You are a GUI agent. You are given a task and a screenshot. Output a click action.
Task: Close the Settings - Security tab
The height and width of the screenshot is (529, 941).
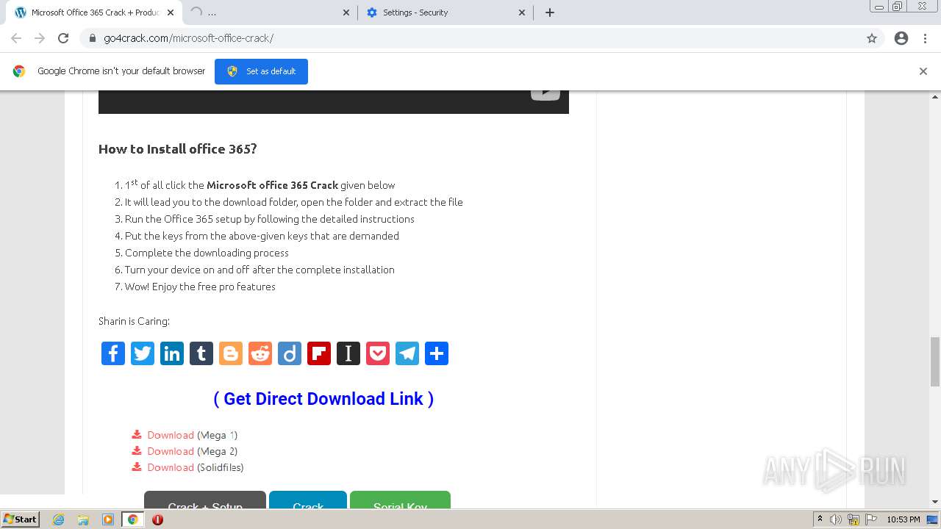[522, 12]
